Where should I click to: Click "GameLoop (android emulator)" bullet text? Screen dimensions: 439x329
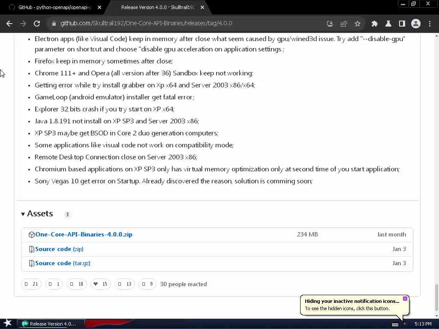[114, 97]
